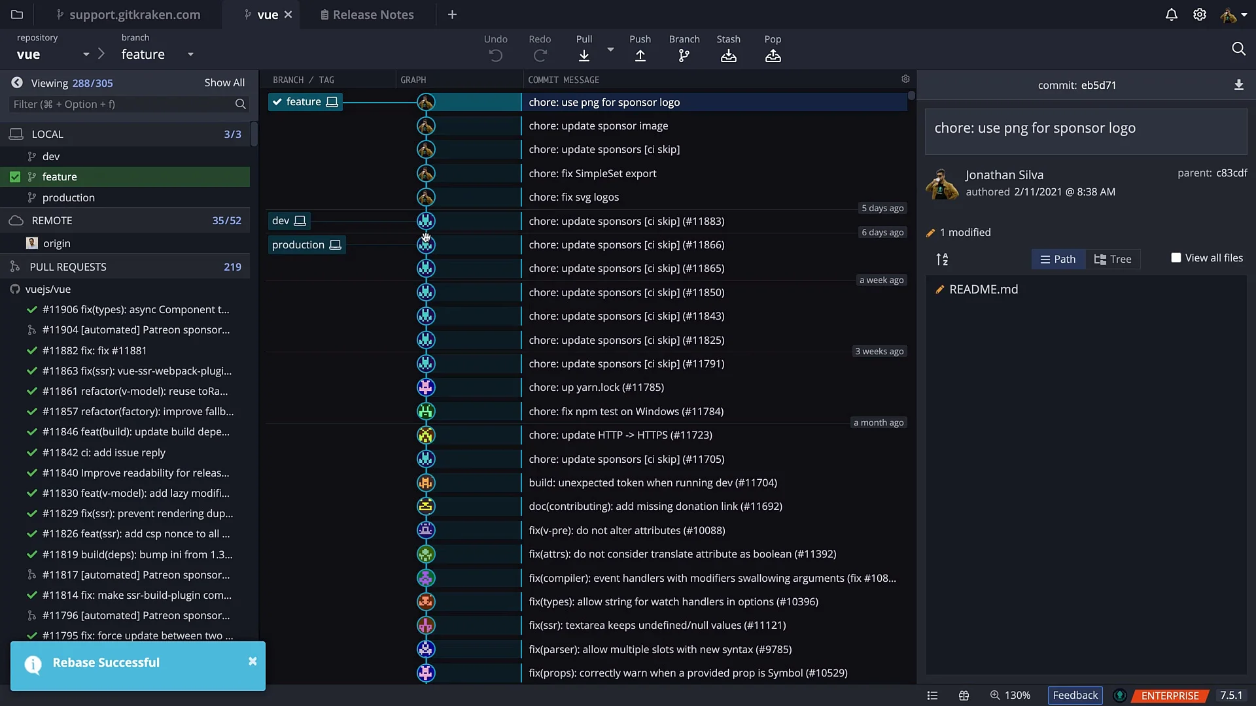Image resolution: width=1256 pixels, height=706 pixels.
Task: Toggle the feature branch checkbox in sidebar
Action: (15, 176)
